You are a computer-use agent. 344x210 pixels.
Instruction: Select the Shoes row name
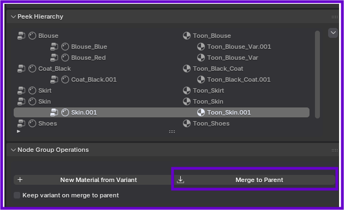coord(48,123)
